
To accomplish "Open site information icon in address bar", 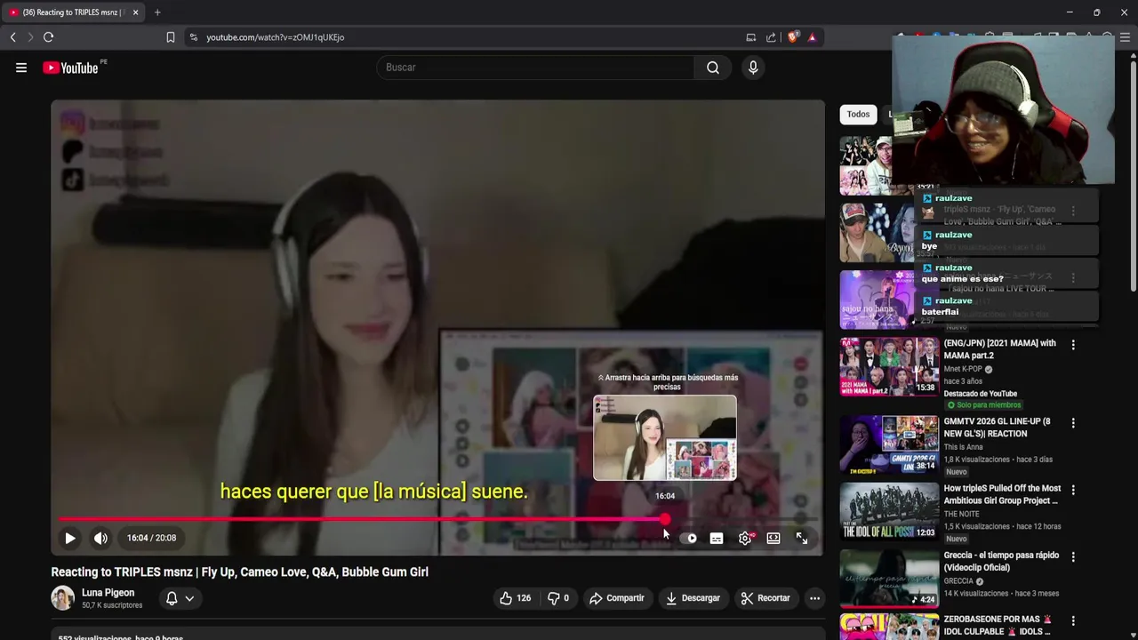I will 194,37.
